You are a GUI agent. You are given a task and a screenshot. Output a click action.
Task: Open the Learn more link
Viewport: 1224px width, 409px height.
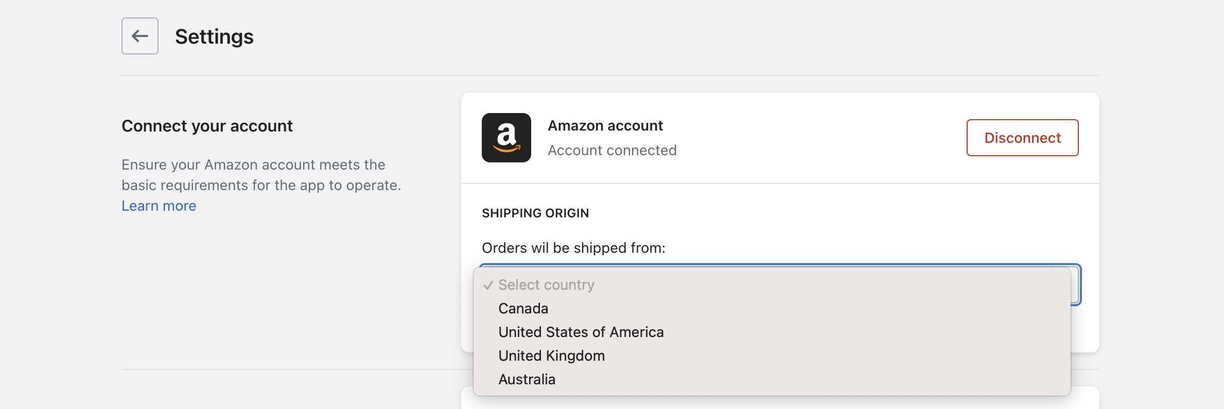click(x=159, y=206)
